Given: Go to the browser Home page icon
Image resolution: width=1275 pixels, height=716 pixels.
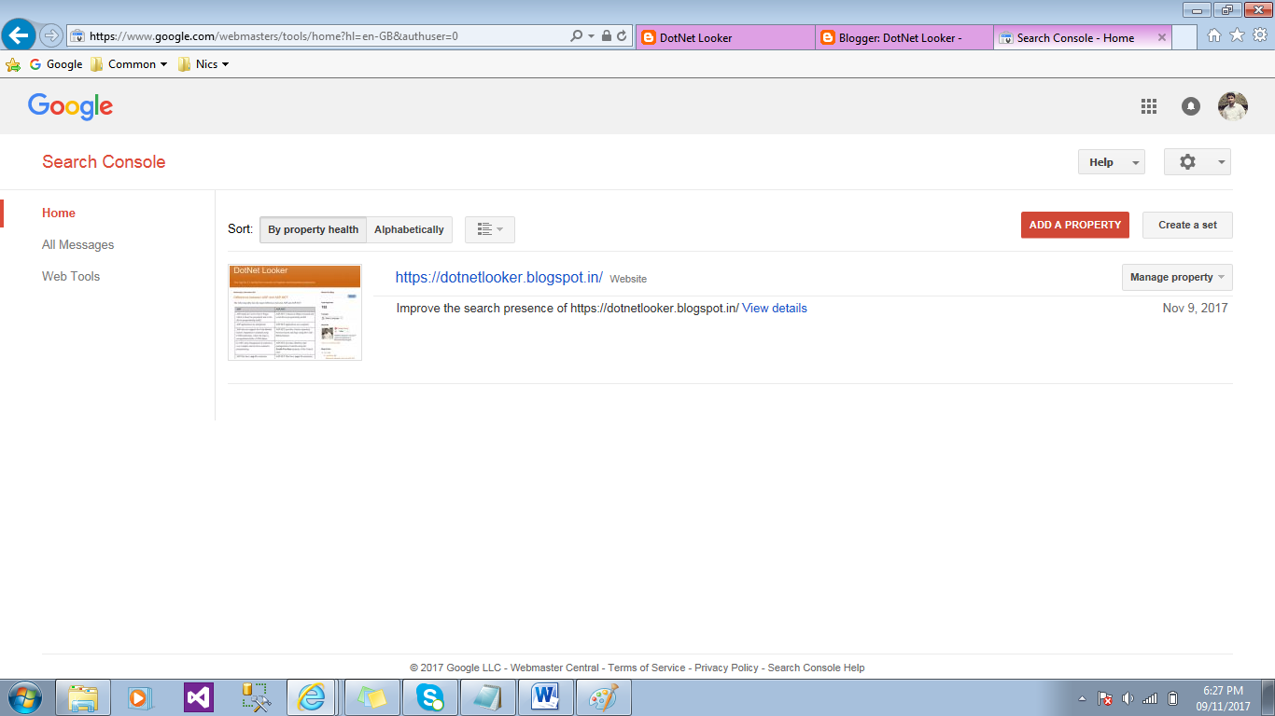Looking at the screenshot, I should [x=1214, y=35].
